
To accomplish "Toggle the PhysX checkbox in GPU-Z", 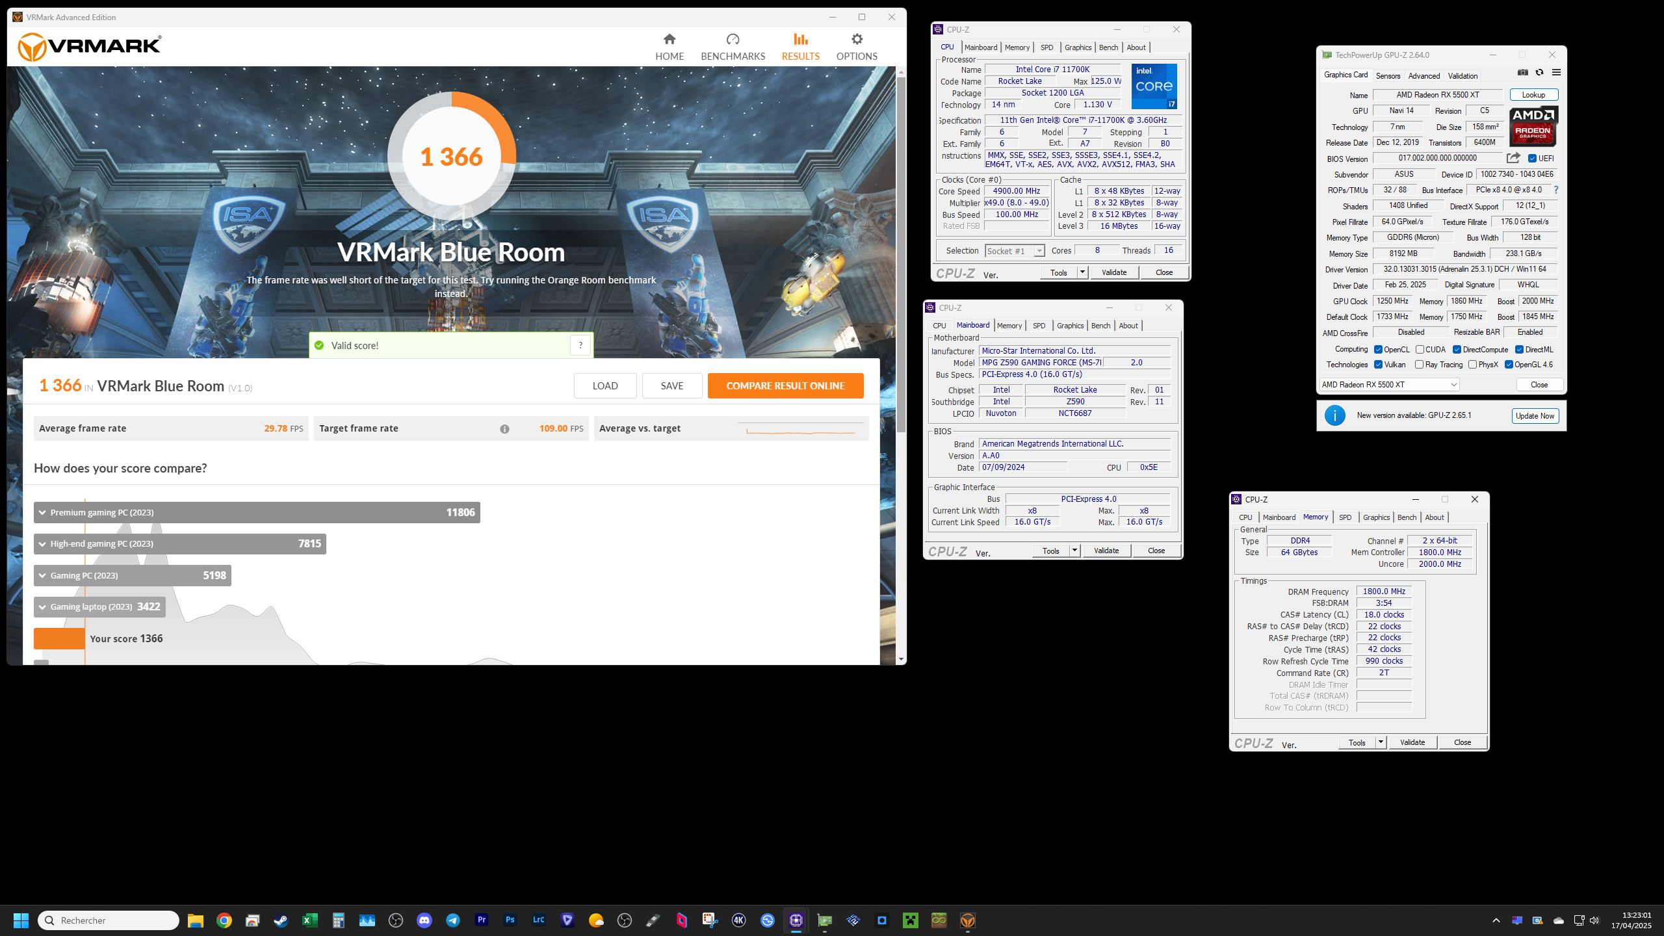I will click(x=1472, y=365).
